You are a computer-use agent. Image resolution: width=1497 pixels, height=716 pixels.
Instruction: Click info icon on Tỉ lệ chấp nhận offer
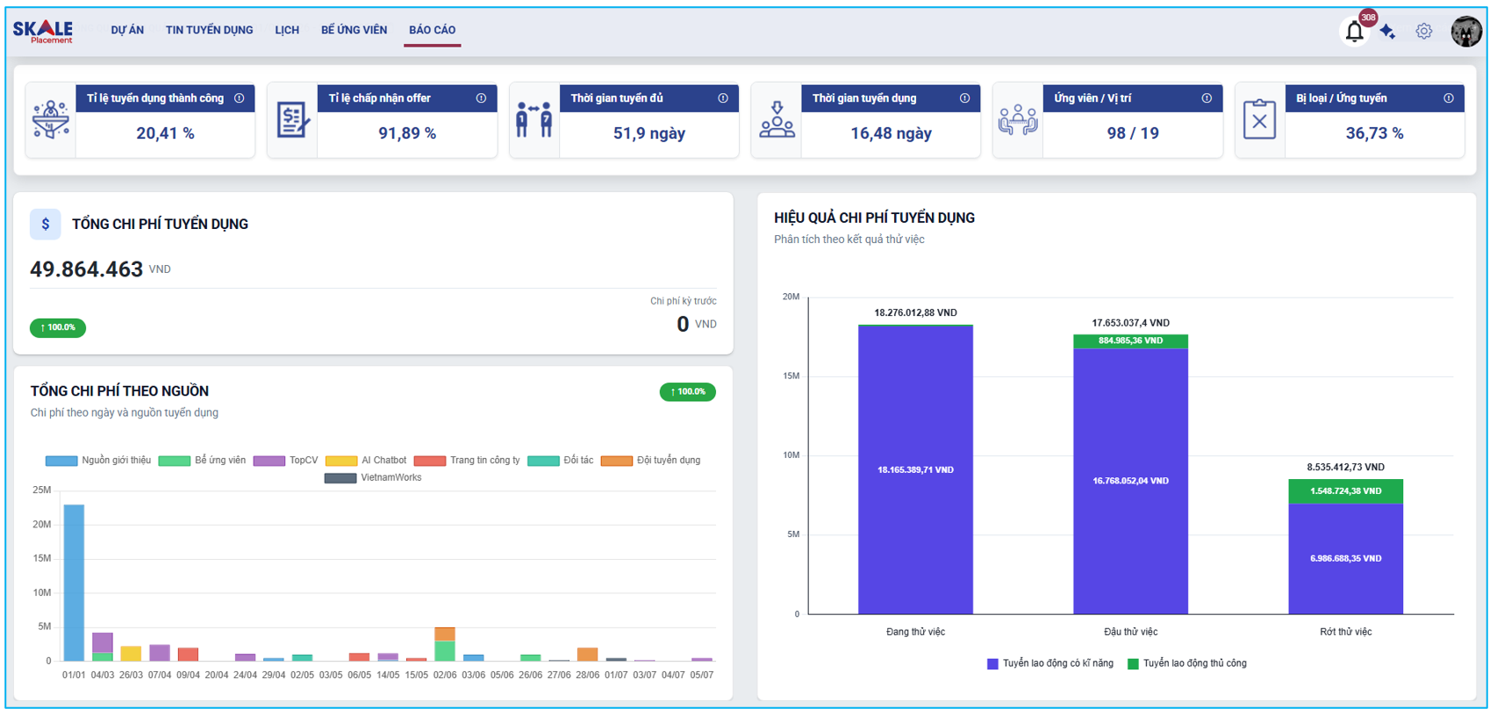tap(481, 98)
